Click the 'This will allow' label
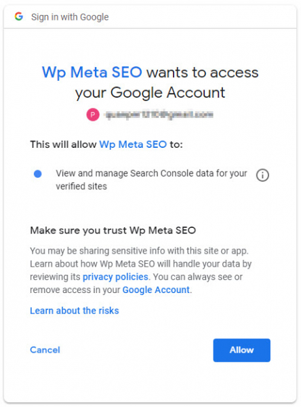The image size is (301, 407). pos(63,144)
